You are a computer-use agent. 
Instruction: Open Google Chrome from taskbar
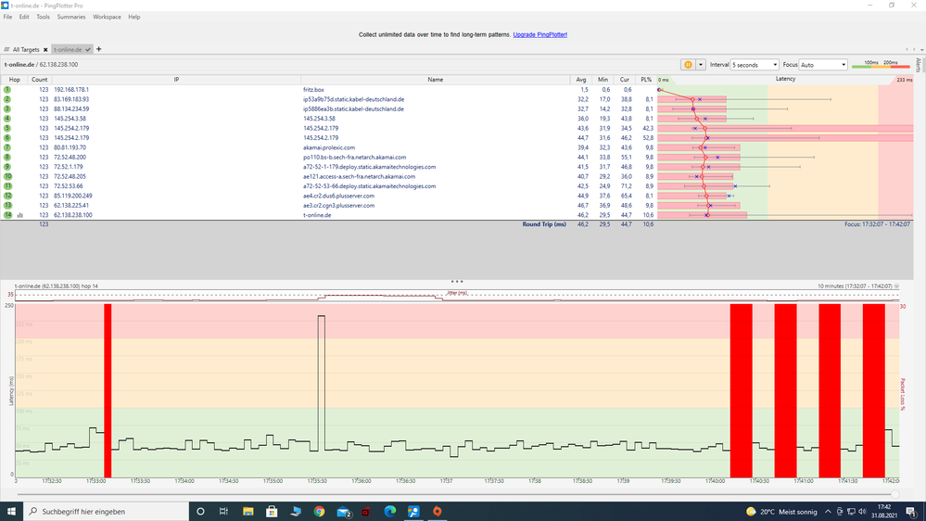(x=319, y=511)
